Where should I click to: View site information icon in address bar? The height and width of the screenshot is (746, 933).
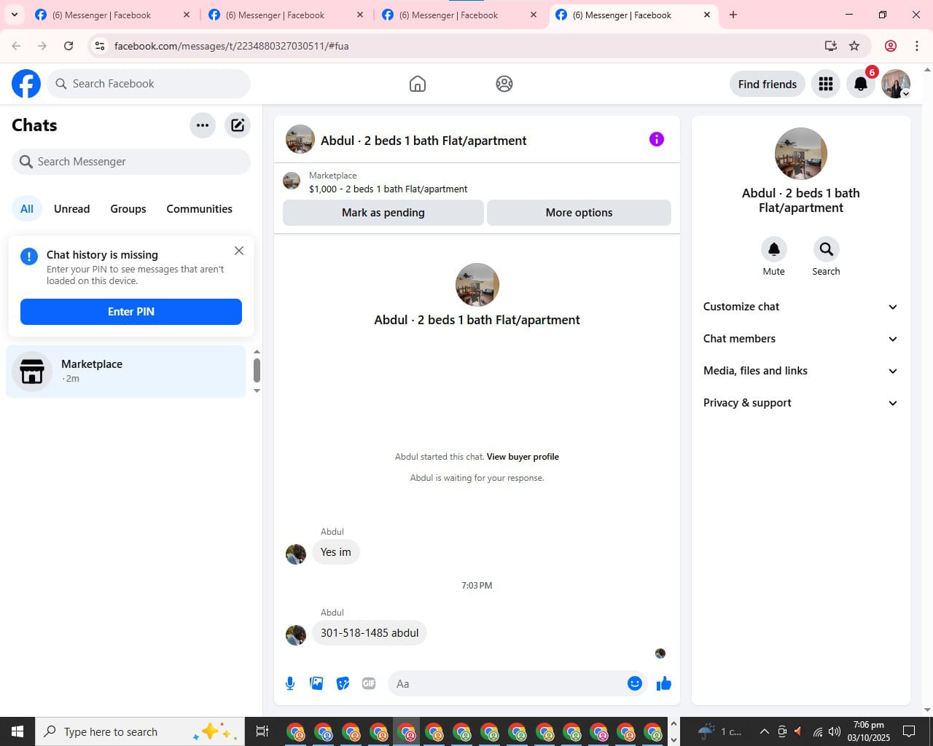point(100,46)
